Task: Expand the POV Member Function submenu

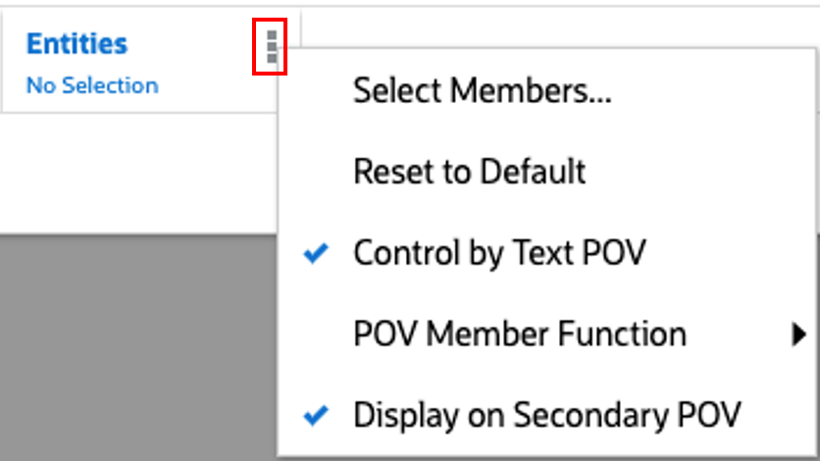Action: point(519,335)
